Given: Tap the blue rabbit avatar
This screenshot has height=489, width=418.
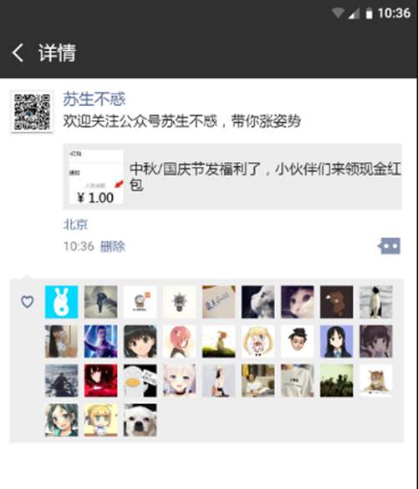Looking at the screenshot, I should [x=62, y=302].
